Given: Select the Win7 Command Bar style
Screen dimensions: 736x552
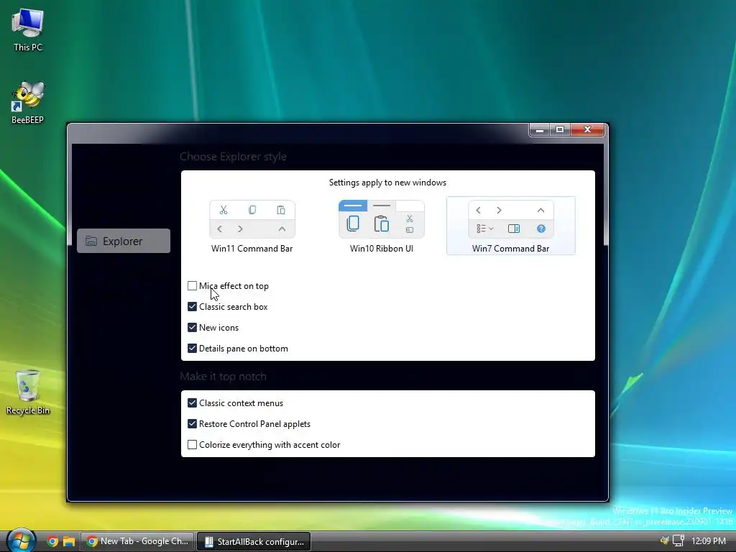Looking at the screenshot, I should (511, 226).
